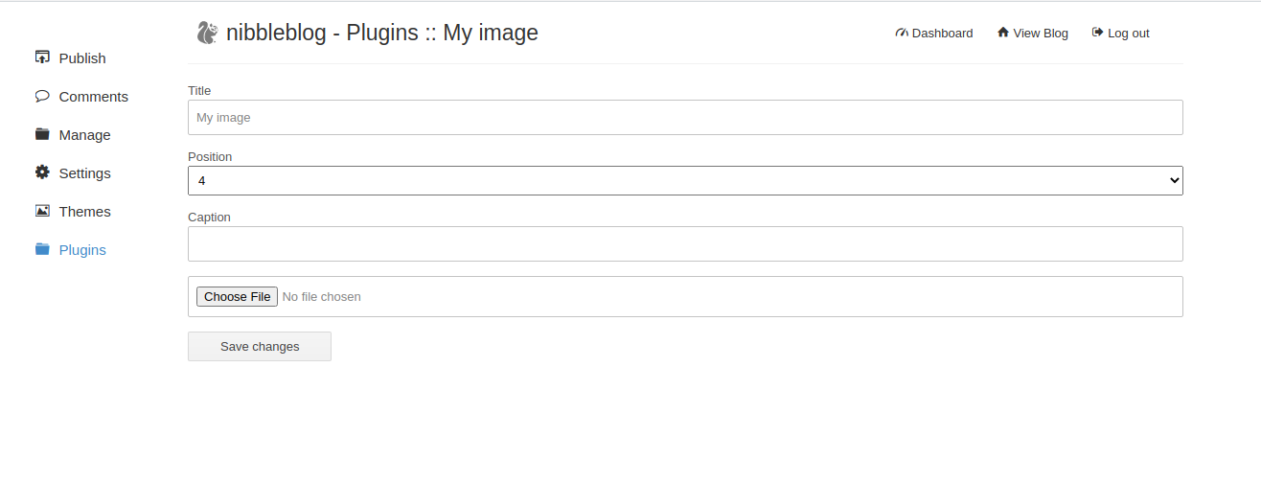Click the Position dropdown arrow
Image resolution: width=1261 pixels, height=482 pixels.
[x=1175, y=180]
